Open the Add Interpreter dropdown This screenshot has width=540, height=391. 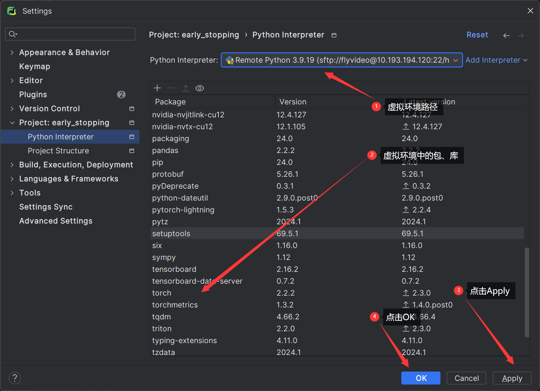click(x=496, y=60)
